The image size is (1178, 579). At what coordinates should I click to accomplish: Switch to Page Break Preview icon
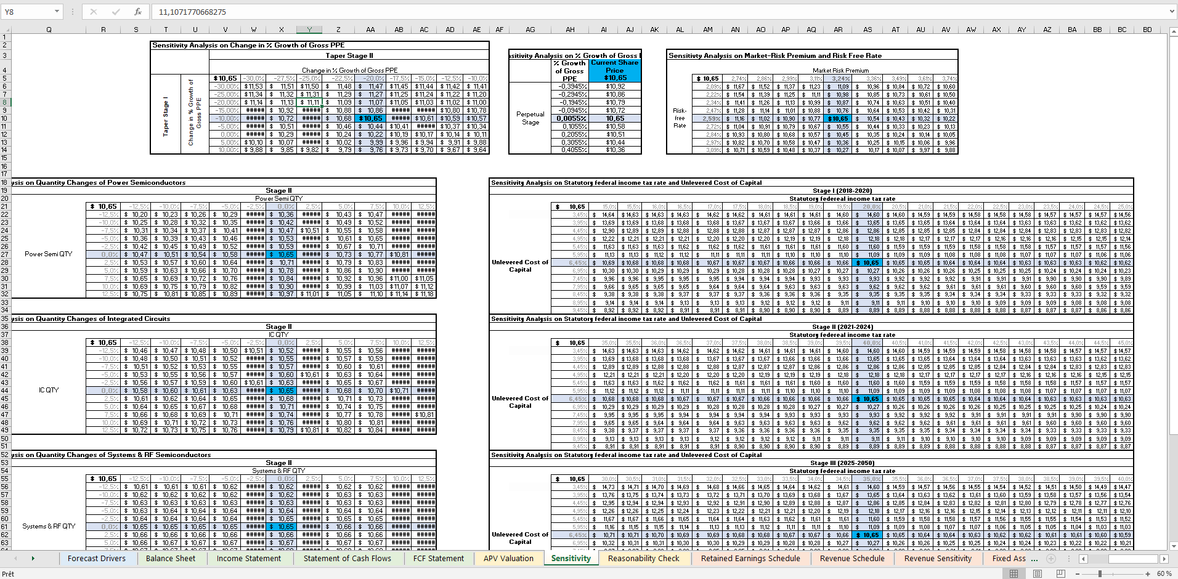[x=1060, y=573]
